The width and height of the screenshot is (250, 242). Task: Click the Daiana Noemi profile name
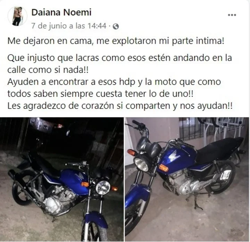coord(61,12)
